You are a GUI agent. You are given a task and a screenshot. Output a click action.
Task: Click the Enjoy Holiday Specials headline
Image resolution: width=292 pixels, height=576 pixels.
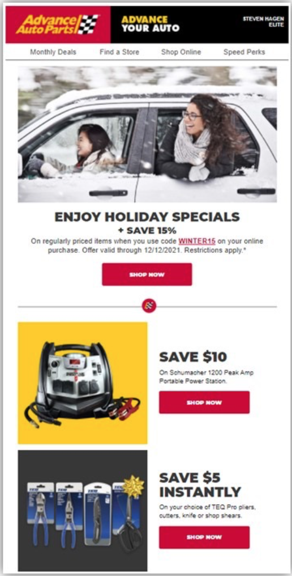point(147,217)
